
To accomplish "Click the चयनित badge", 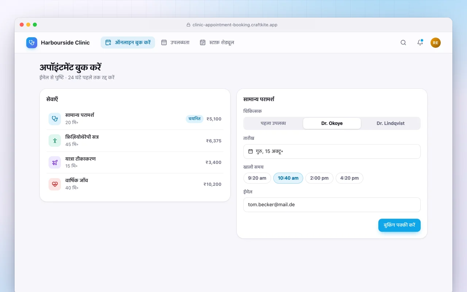I will [x=194, y=119].
